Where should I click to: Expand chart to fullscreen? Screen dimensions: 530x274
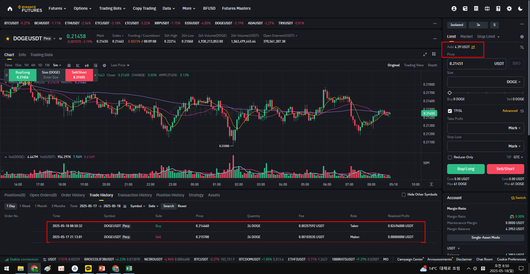tap(425, 54)
